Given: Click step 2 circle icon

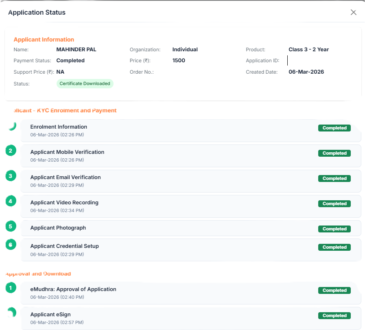Looking at the screenshot, I should (x=11, y=151).
